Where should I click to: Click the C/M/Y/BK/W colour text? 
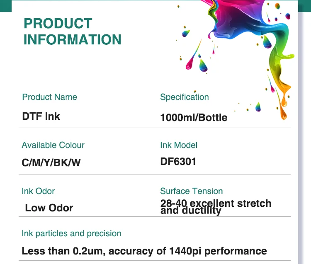[51, 163]
